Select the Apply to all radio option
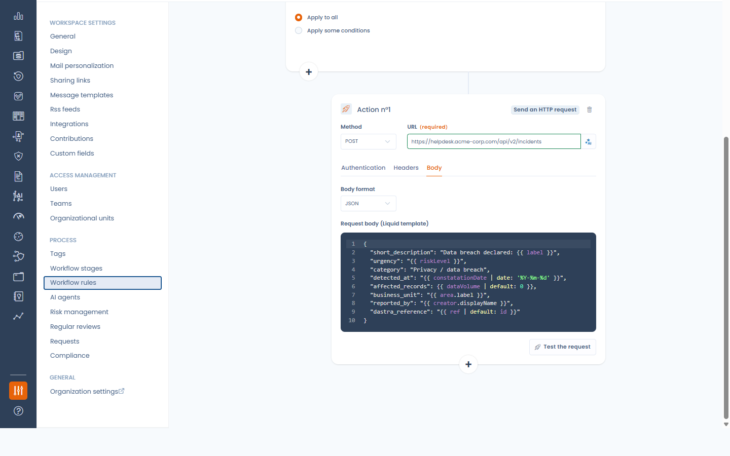 tap(299, 17)
